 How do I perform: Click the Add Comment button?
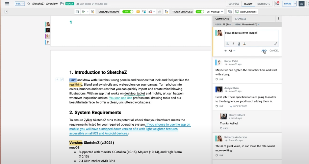pyautogui.click(x=246, y=11)
